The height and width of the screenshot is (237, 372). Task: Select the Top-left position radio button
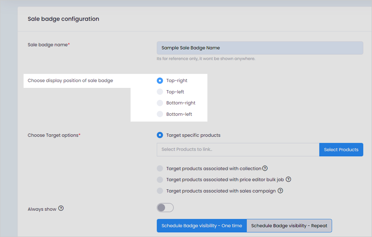coord(160,92)
